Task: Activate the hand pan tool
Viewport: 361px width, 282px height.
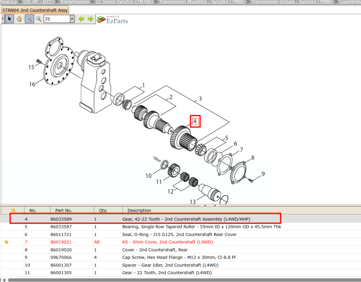Action: pyautogui.click(x=19, y=19)
